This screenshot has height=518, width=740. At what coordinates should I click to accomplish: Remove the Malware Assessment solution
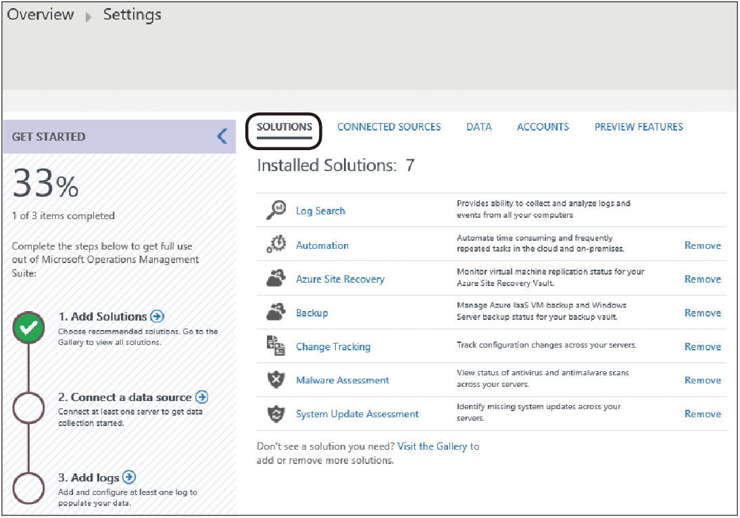pyautogui.click(x=703, y=380)
